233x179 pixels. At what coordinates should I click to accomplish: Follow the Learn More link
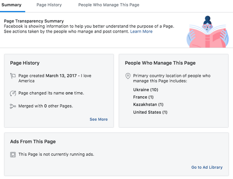(x=141, y=31)
